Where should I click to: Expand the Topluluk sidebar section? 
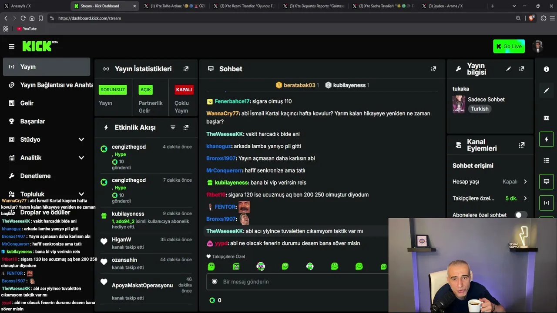[81, 194]
